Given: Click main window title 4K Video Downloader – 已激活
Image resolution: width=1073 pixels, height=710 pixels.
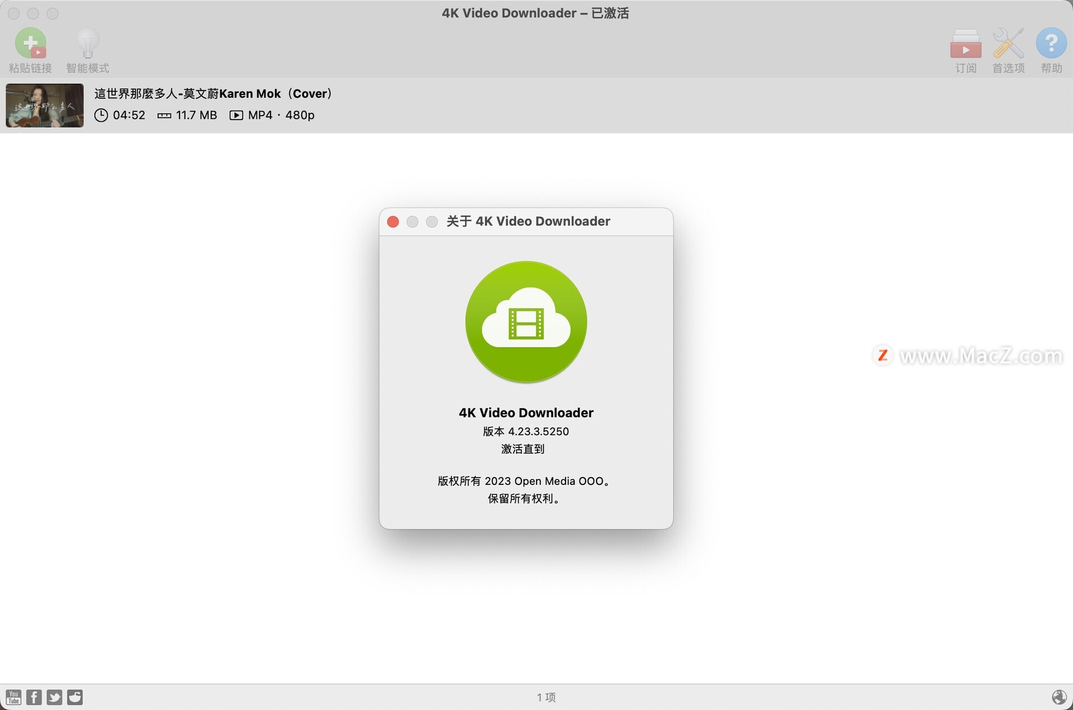Looking at the screenshot, I should click(535, 13).
